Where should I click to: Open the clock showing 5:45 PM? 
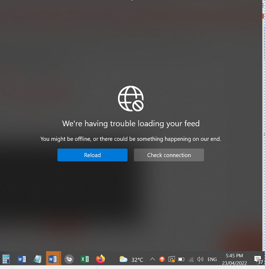pyautogui.click(x=234, y=259)
